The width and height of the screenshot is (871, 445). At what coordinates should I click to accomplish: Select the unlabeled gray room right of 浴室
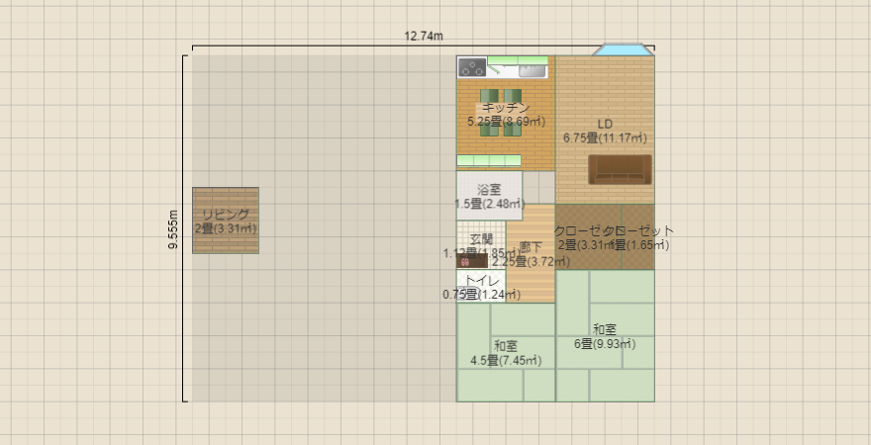point(538,188)
